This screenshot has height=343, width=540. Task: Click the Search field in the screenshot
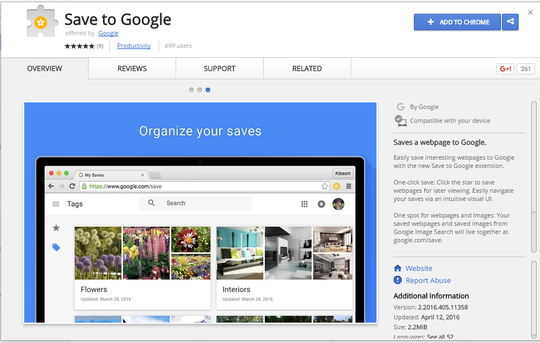[195, 203]
